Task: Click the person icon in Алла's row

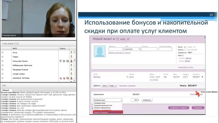Action: [72, 52]
